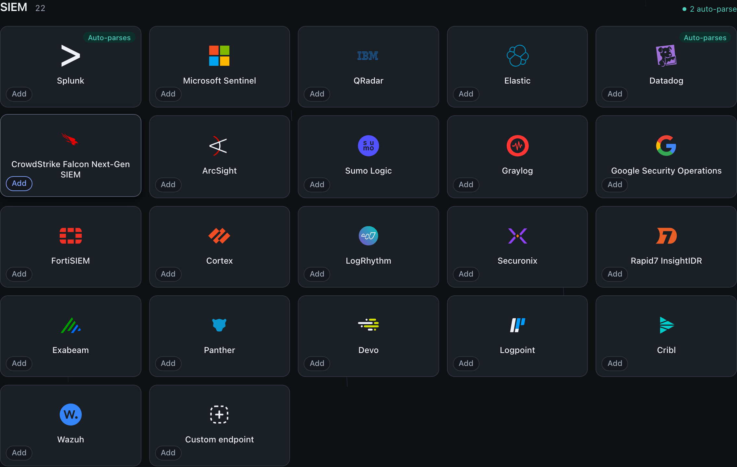Click the Devo dashed lines logo
737x467 pixels.
pos(368,325)
